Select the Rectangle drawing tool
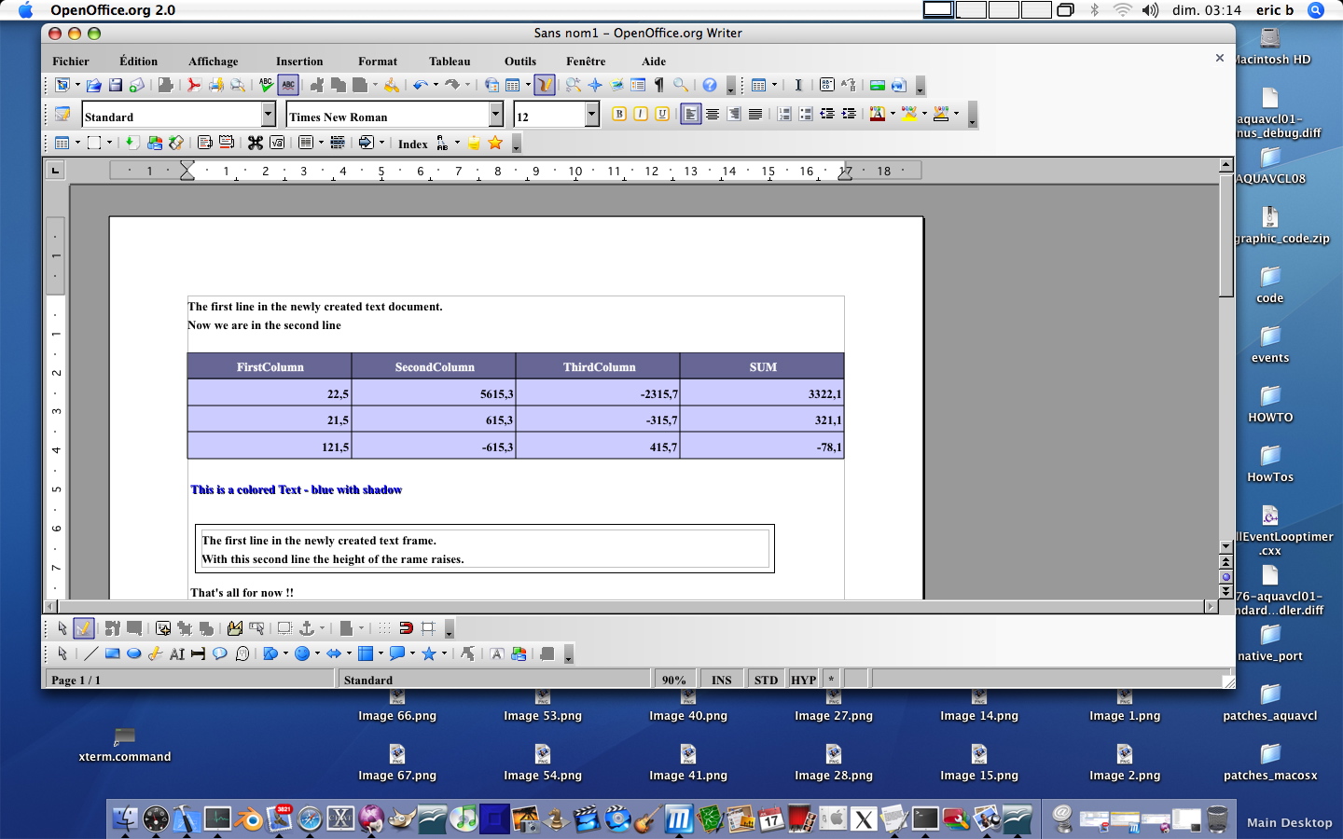This screenshot has width=1343, height=839. 112,654
